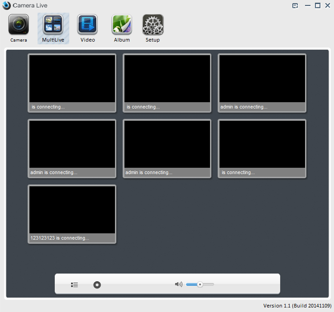Select the center admin feed in second row
Viewport: 334px width, 312px height.
click(x=167, y=144)
